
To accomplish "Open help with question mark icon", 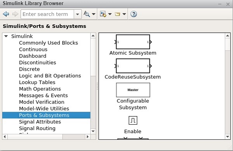I will [x=134, y=14].
